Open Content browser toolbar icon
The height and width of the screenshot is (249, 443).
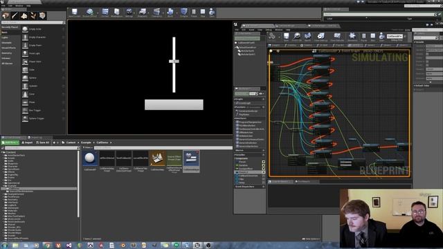[x=105, y=12]
